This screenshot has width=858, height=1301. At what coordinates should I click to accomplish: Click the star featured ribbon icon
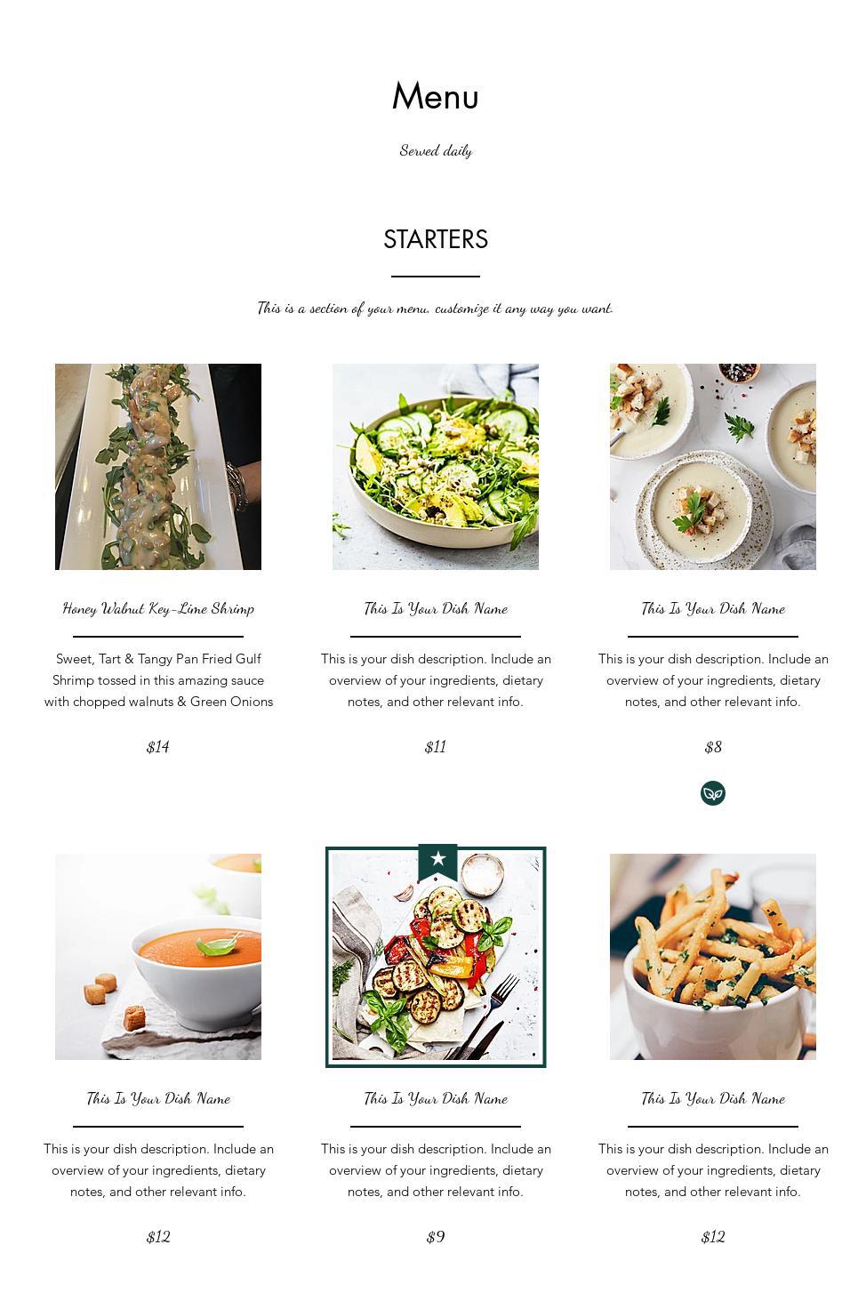pos(437,862)
